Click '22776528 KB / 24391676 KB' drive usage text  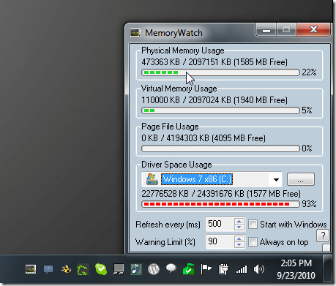tap(193, 194)
